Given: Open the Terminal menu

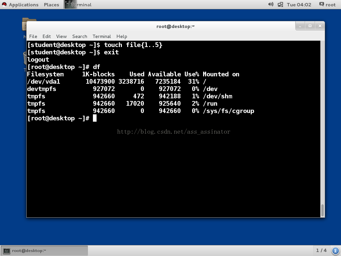Looking at the screenshot, I should click(x=102, y=36).
